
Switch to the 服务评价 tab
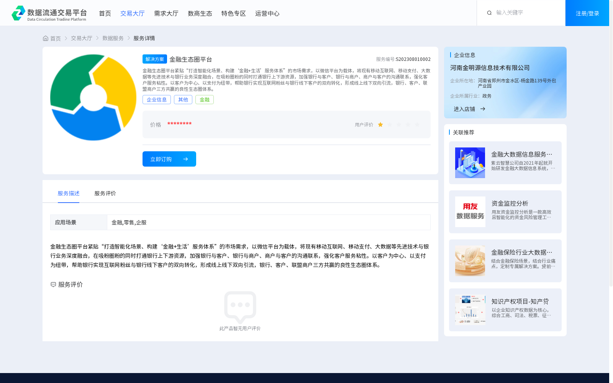(x=105, y=193)
